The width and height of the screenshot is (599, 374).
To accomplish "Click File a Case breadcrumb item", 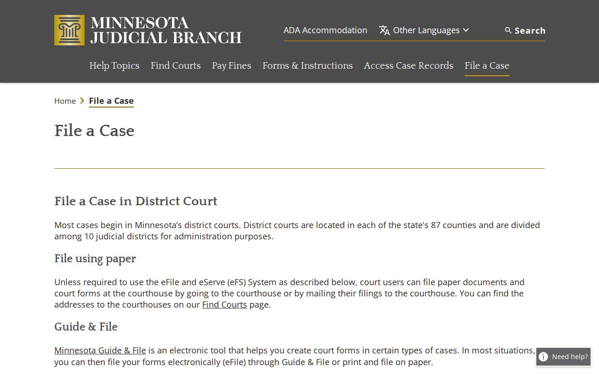I will tap(111, 101).
